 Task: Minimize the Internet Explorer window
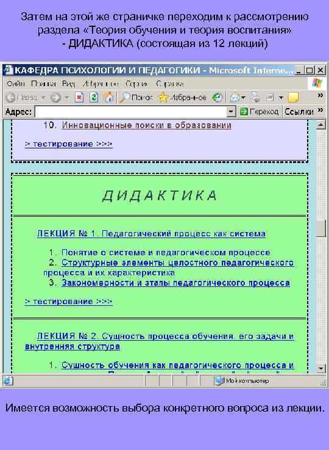[299, 70]
